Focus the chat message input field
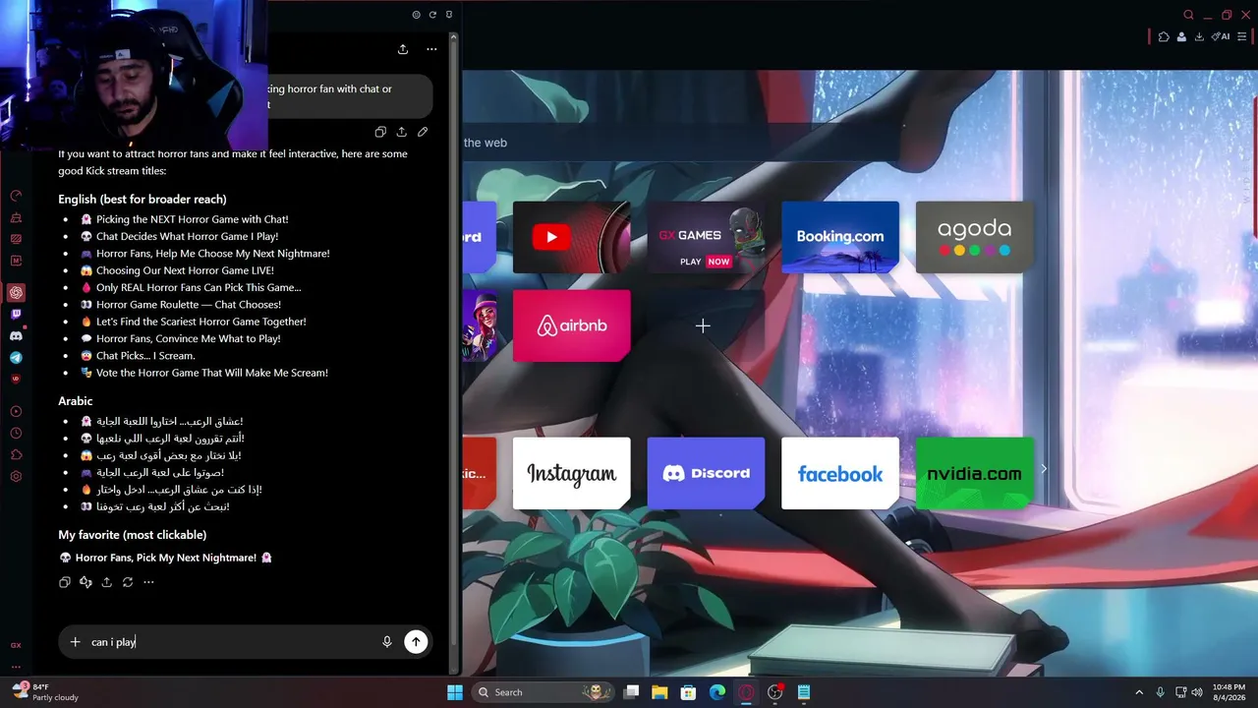 tap(232, 642)
